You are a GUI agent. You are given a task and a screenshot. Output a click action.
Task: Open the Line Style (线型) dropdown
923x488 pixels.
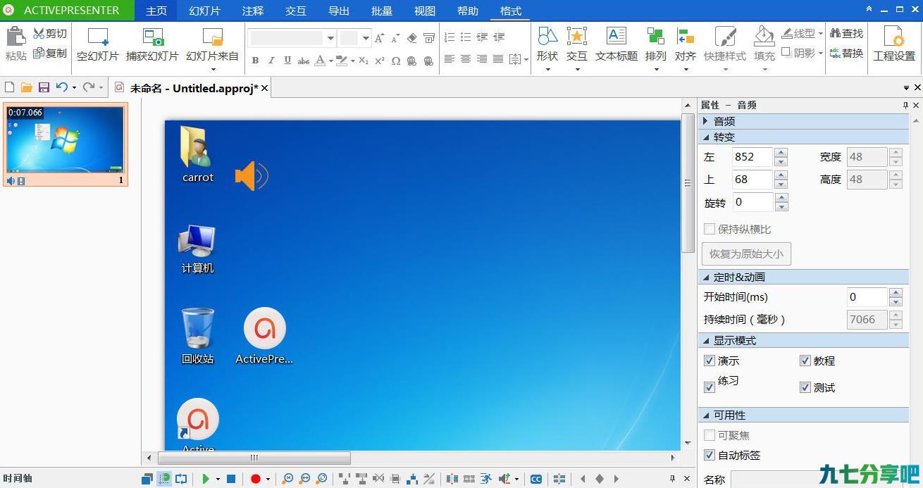tap(803, 33)
